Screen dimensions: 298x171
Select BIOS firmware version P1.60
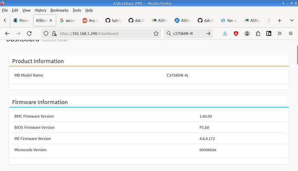[x=204, y=127]
